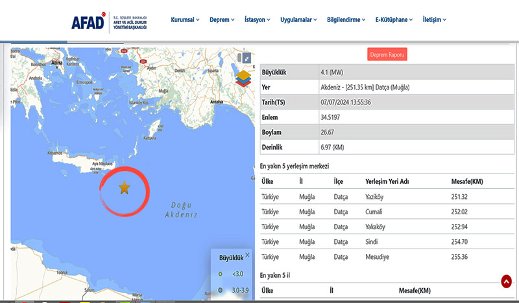Open the İletişim menu
519x303 pixels.
click(x=435, y=20)
